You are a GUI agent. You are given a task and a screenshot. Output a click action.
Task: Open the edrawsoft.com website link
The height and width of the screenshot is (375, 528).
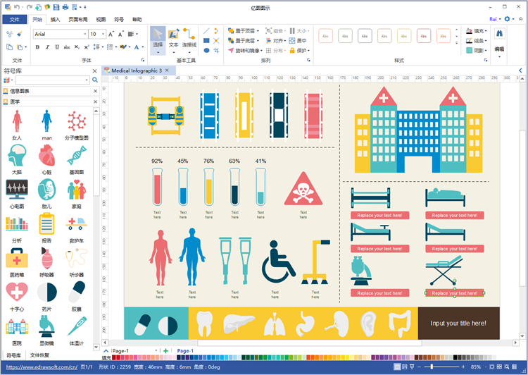click(42, 367)
